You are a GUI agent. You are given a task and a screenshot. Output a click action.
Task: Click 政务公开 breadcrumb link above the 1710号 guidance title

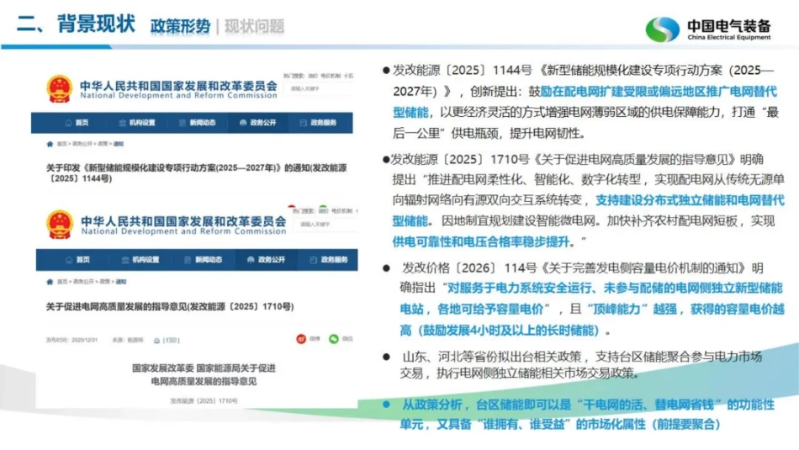click(x=83, y=282)
